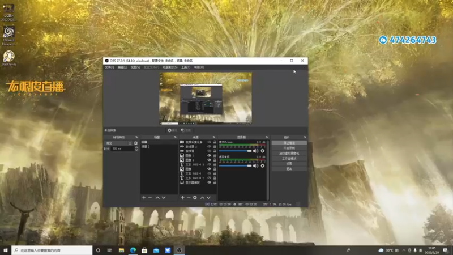Image resolution: width=453 pixels, height=255 pixels.
Task: Add a new scene with the plus icon in the 场景 panel
Action: pos(144,198)
